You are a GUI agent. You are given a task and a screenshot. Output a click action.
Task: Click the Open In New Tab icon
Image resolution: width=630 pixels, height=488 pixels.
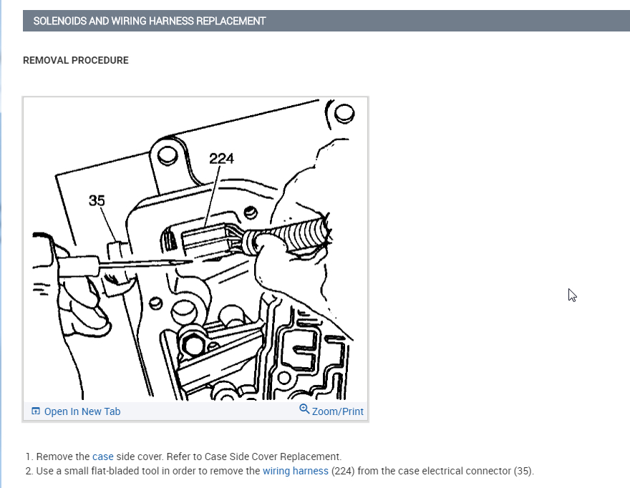pos(36,411)
